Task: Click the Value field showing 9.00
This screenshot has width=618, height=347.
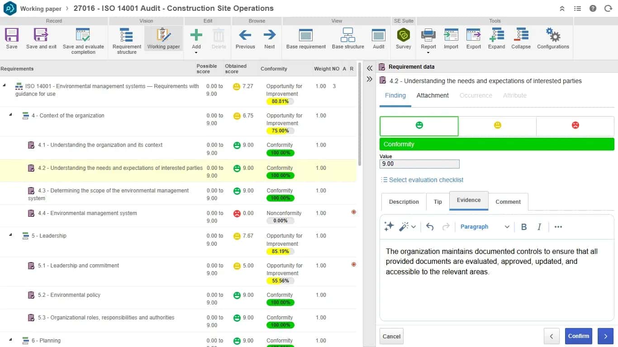Action: click(x=419, y=164)
